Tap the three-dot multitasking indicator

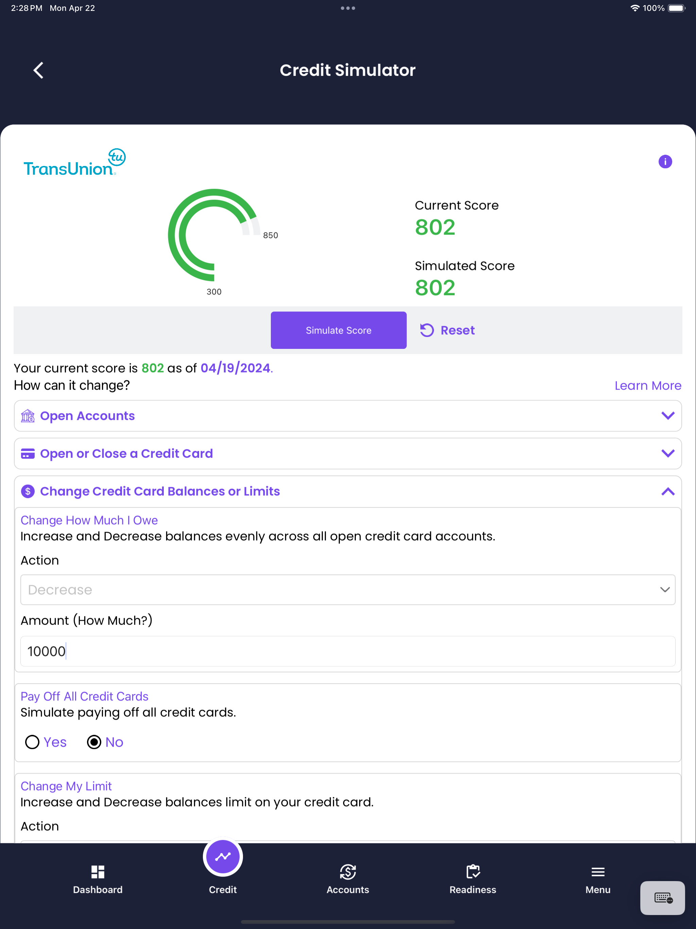[x=348, y=8]
